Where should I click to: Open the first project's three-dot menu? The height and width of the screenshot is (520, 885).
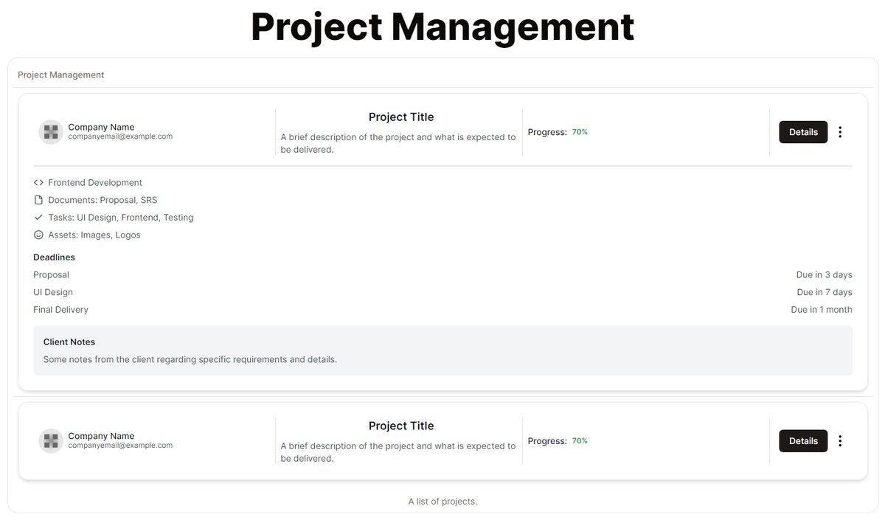coord(840,132)
